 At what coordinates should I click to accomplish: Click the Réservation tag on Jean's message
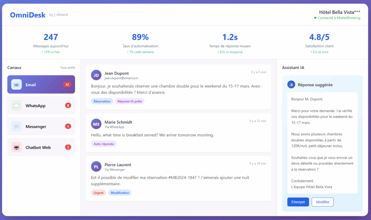tap(102, 101)
